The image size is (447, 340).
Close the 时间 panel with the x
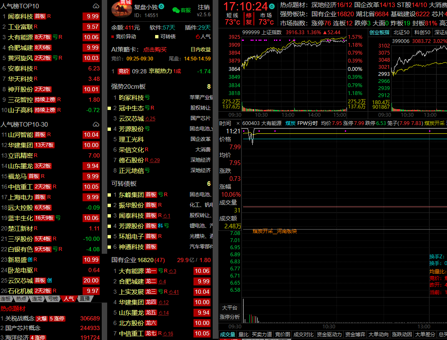pyautogui.click(x=238, y=123)
